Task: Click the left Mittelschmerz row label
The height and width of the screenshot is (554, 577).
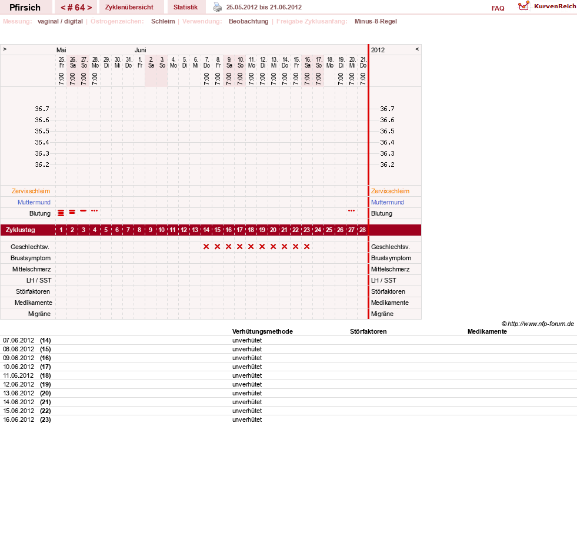Action: pos(32,270)
